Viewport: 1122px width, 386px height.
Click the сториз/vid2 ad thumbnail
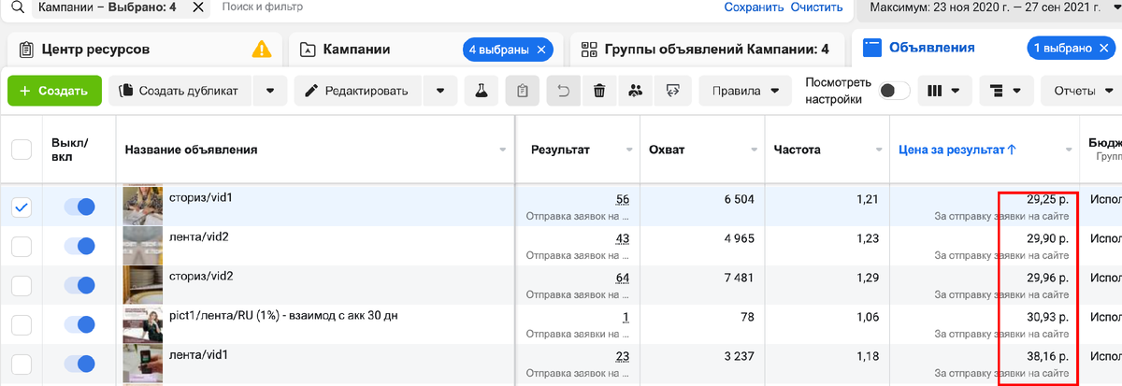(143, 285)
